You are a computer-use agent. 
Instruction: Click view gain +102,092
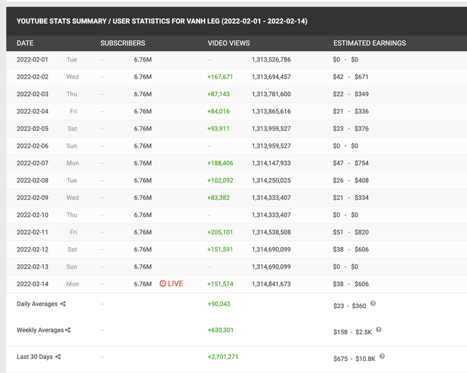(x=220, y=180)
